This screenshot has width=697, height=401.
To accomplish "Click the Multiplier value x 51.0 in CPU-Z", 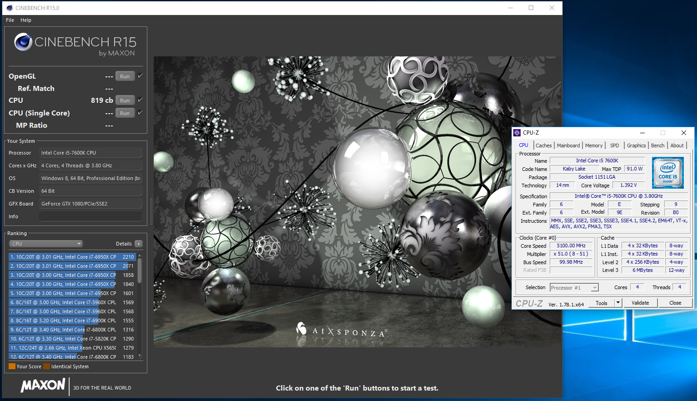I will (571, 254).
